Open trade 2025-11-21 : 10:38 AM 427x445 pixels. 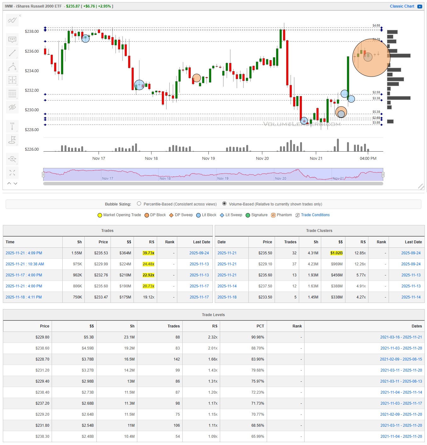click(25, 264)
